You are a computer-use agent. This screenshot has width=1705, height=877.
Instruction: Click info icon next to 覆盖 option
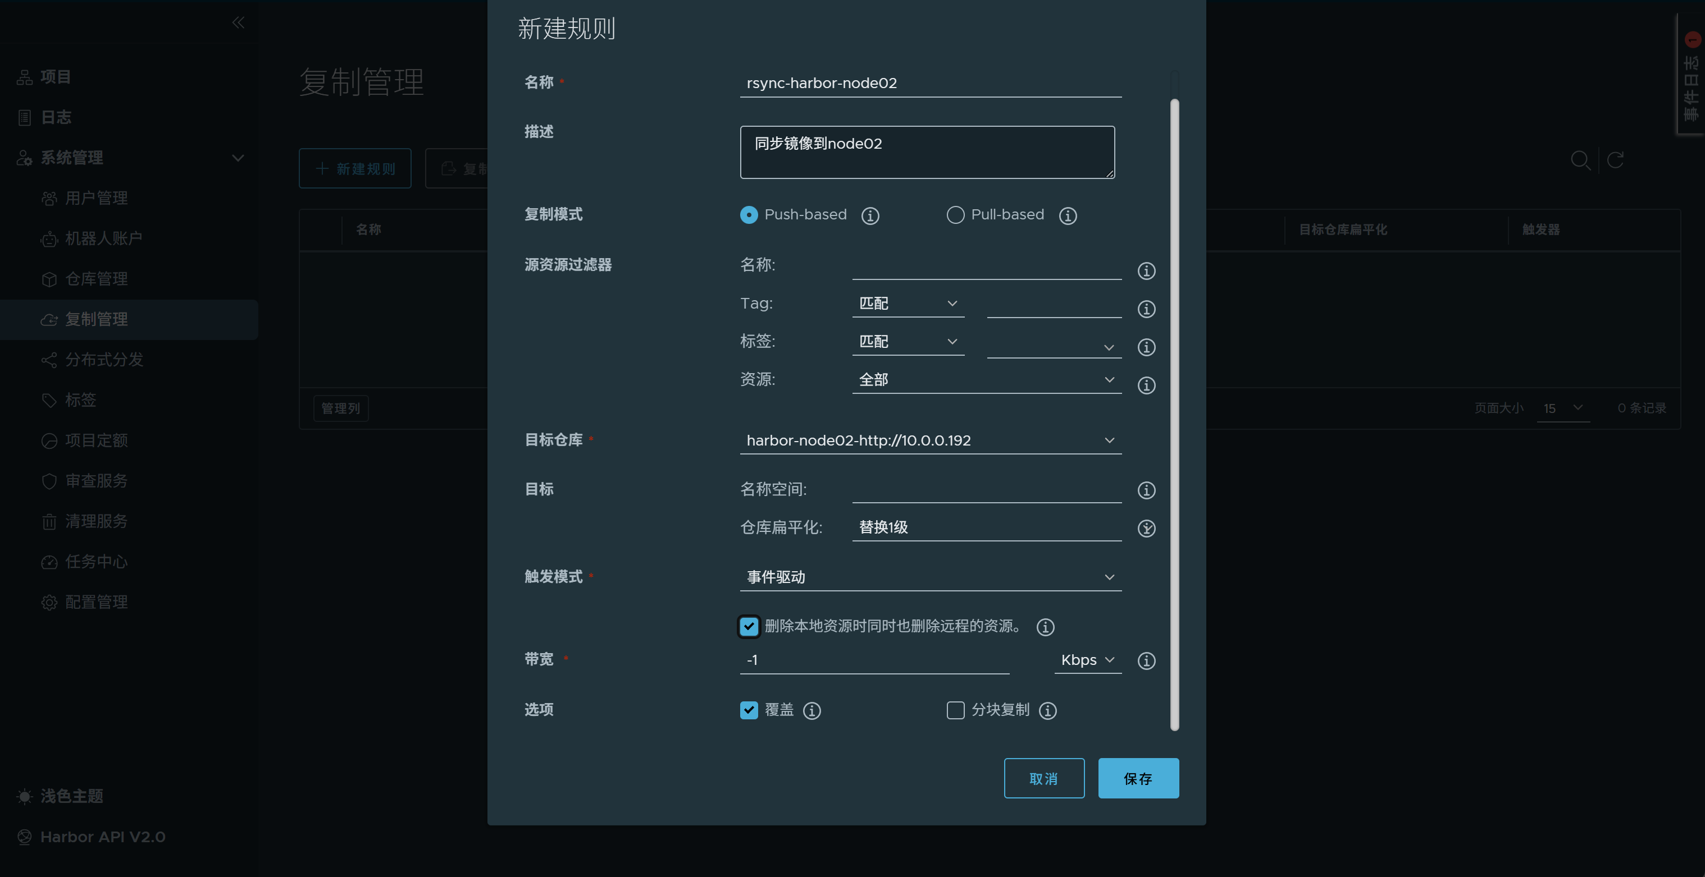coord(812,710)
